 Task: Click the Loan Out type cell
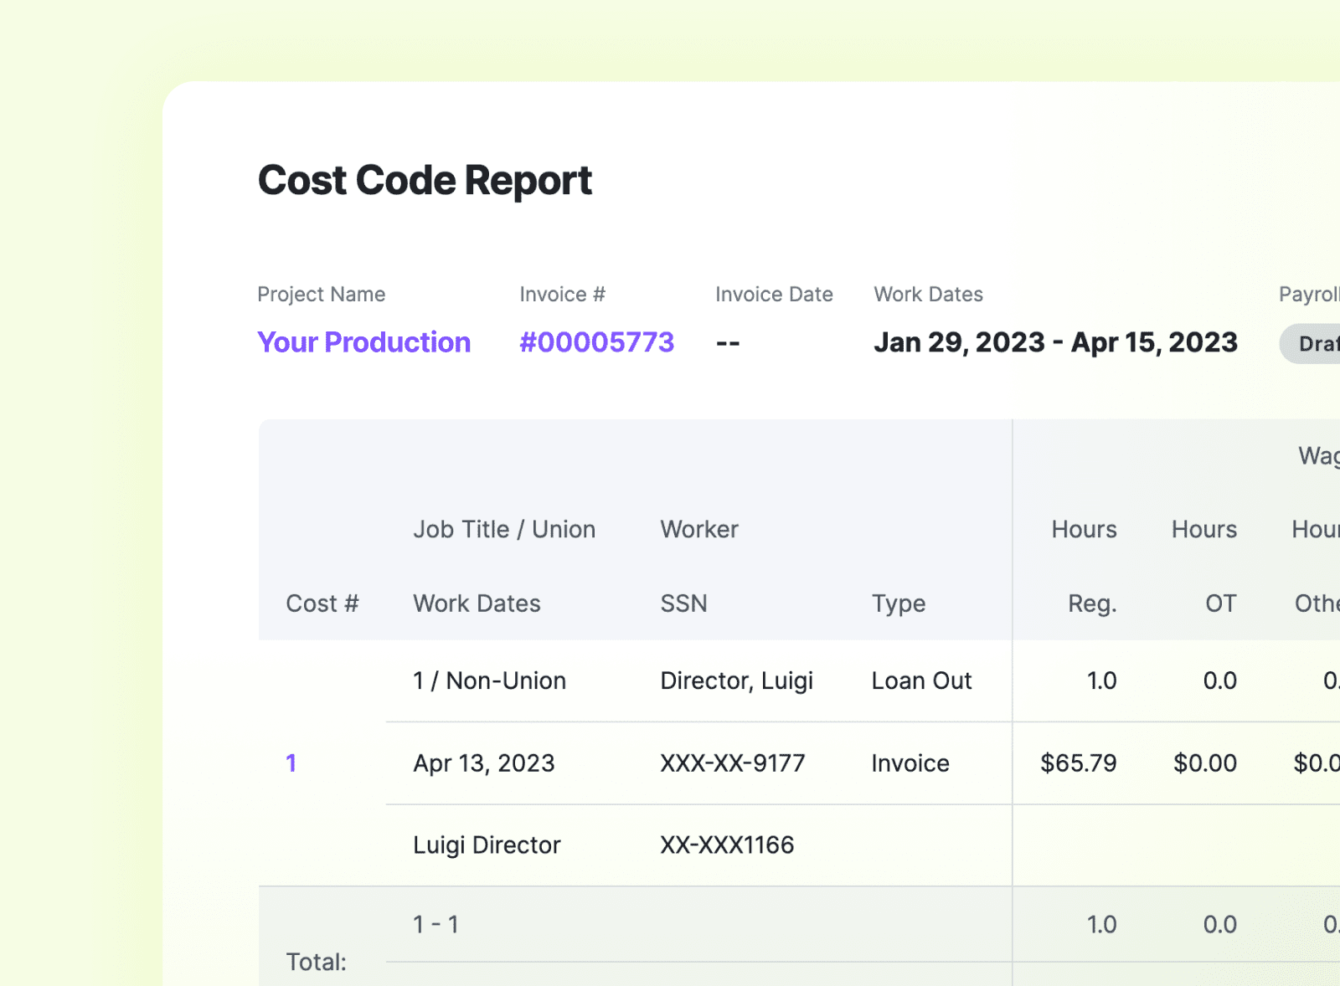point(921,680)
